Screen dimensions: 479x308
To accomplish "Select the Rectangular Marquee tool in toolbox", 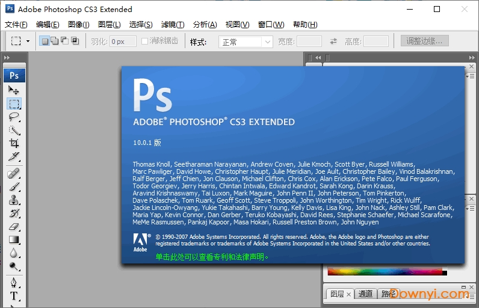I will 14,104.
